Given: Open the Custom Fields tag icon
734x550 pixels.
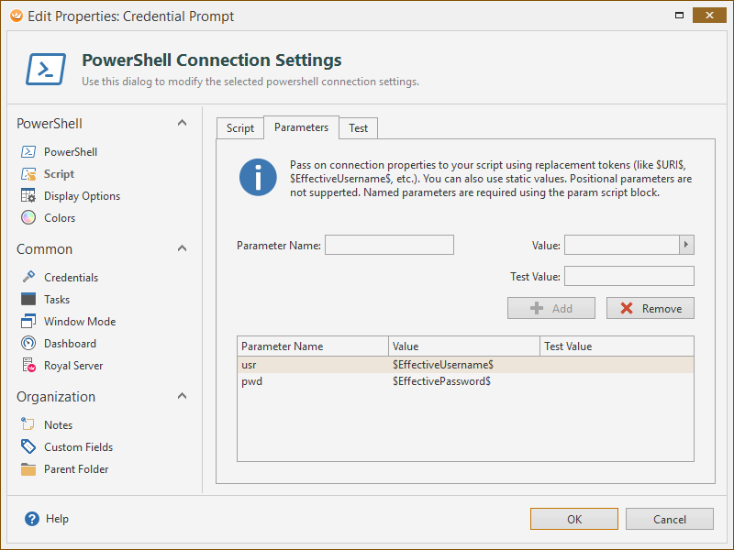Looking at the screenshot, I should coord(28,447).
